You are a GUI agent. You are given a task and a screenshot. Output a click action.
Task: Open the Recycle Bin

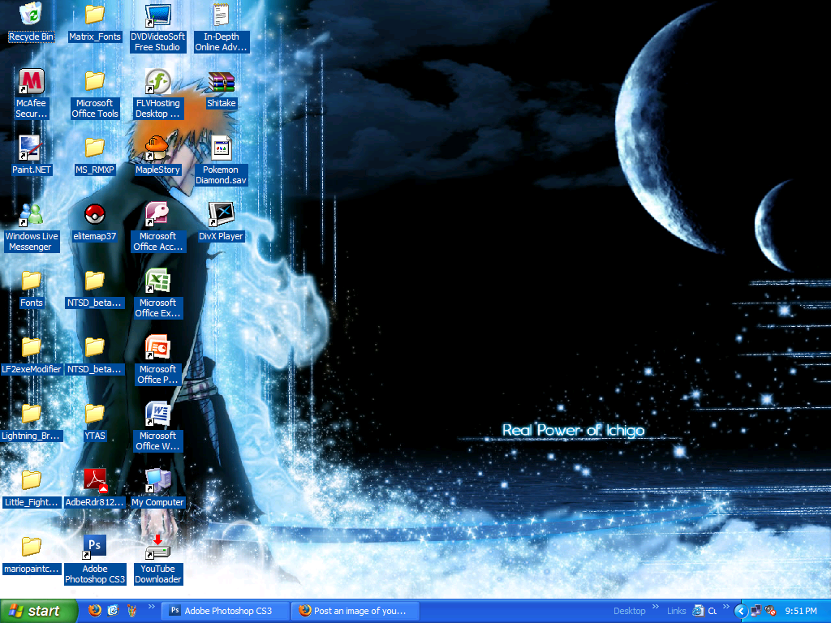click(31, 15)
